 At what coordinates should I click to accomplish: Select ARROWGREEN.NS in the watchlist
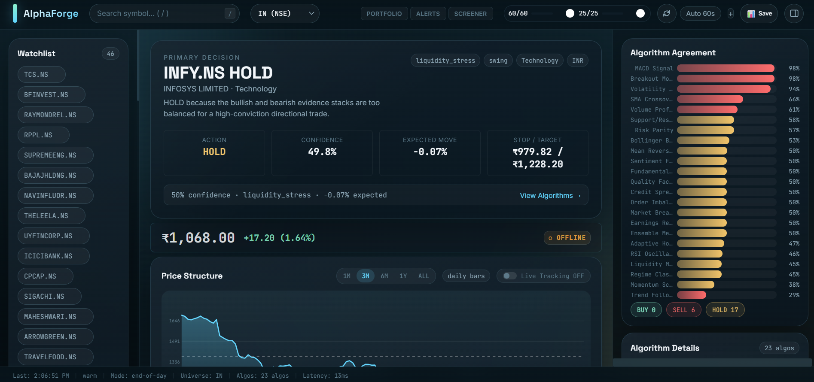pyautogui.click(x=55, y=337)
